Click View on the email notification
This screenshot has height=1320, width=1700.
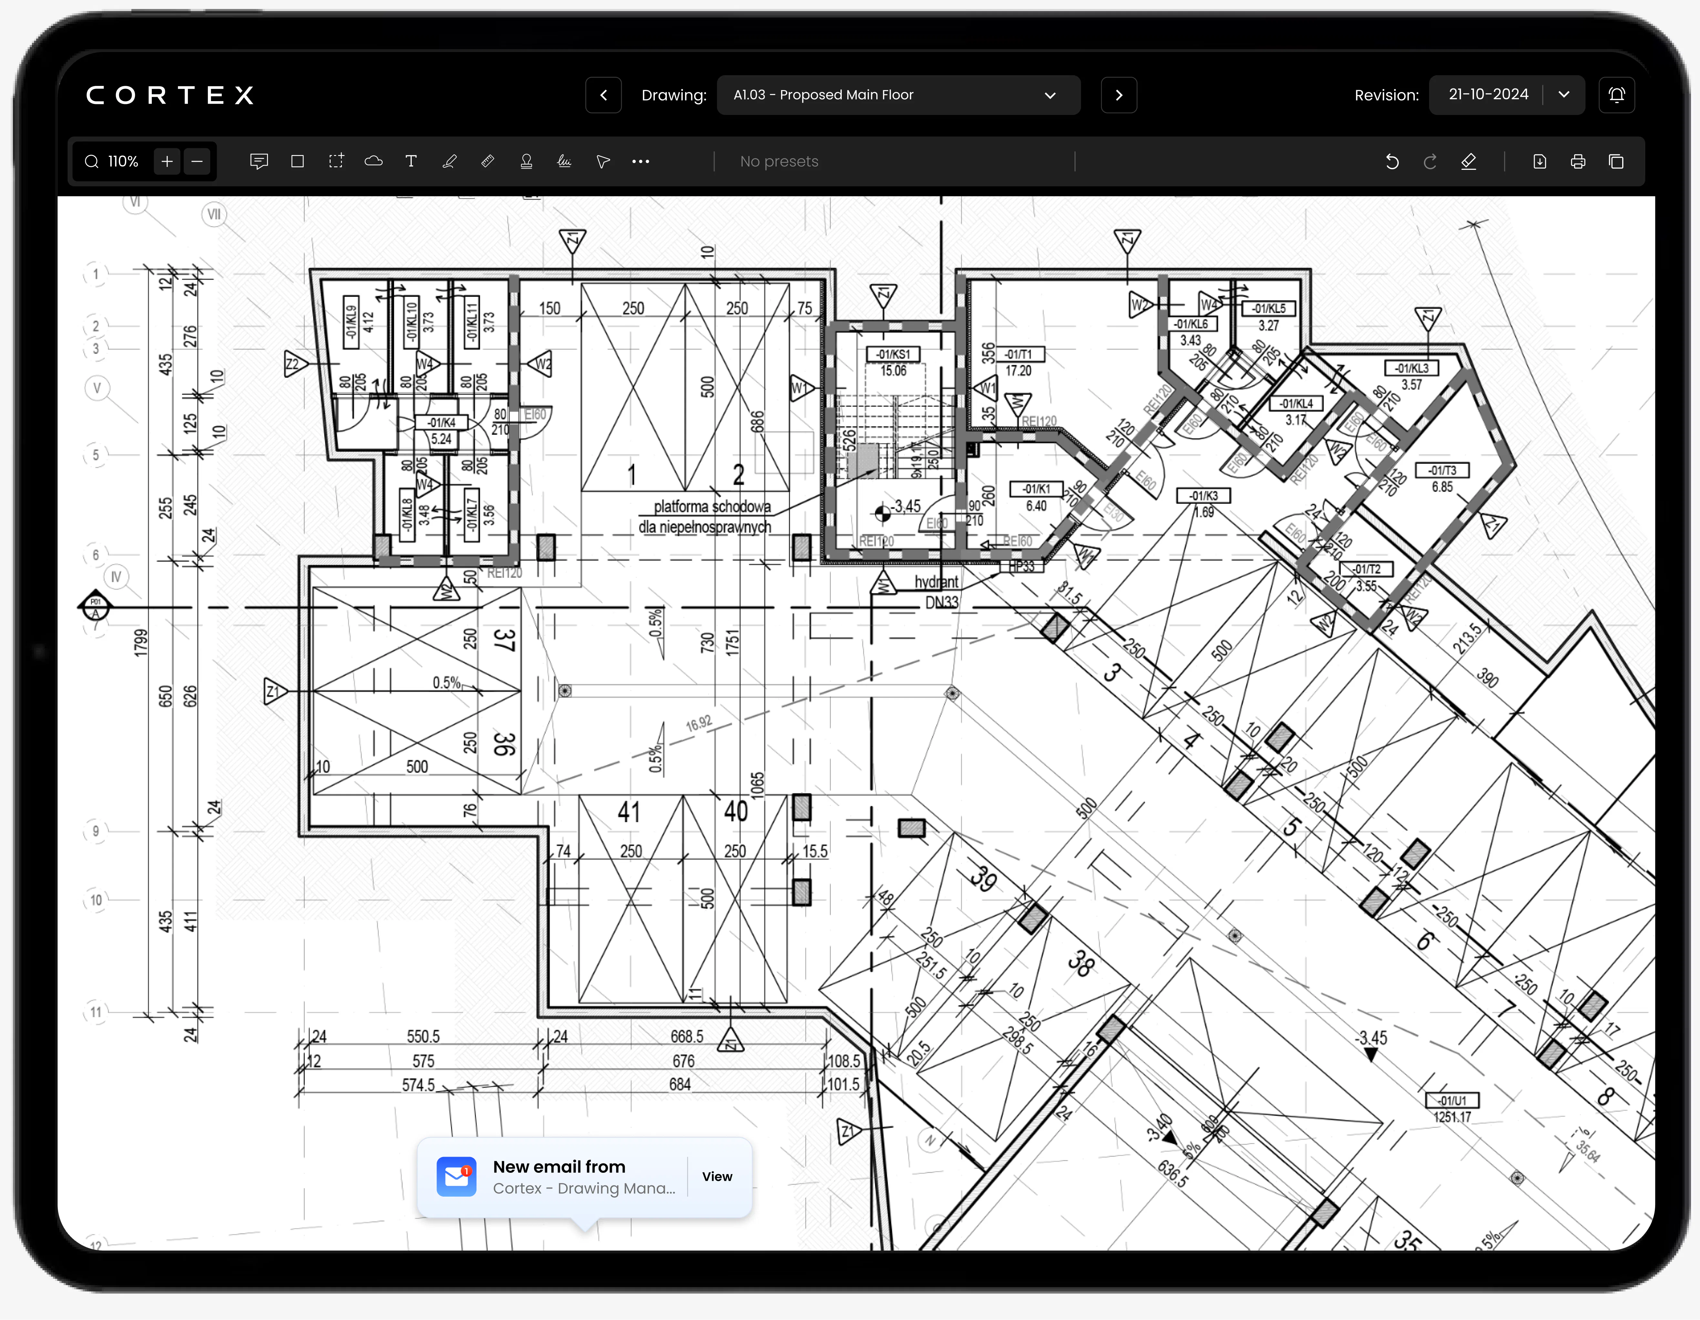click(717, 1177)
